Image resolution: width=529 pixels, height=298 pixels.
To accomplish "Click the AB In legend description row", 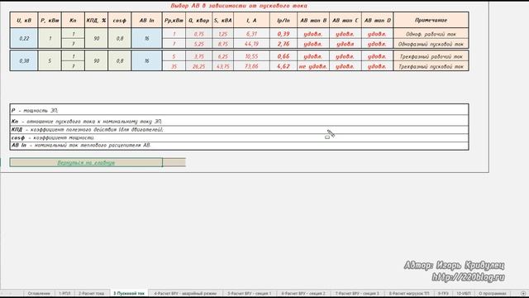I will (239, 146).
